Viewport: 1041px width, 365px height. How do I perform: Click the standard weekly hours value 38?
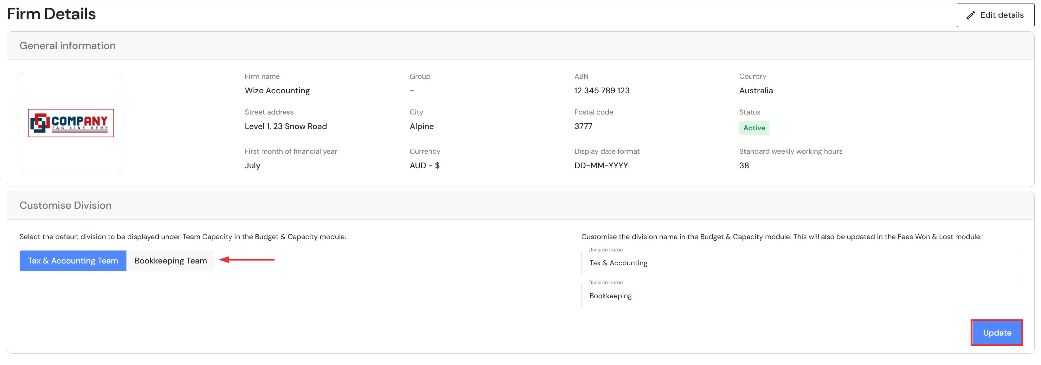coord(743,166)
